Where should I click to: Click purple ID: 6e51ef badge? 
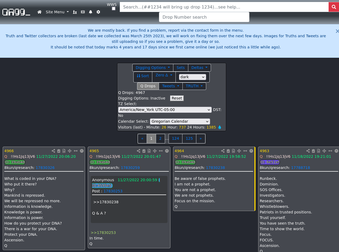click(x=270, y=162)
